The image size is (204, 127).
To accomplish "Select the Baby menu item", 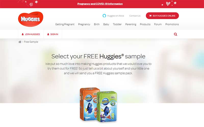I will coord(106,24).
